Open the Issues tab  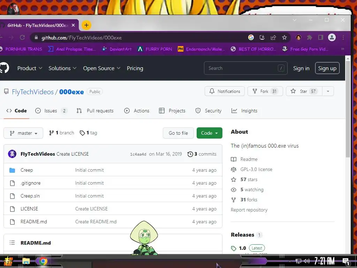tap(51, 111)
